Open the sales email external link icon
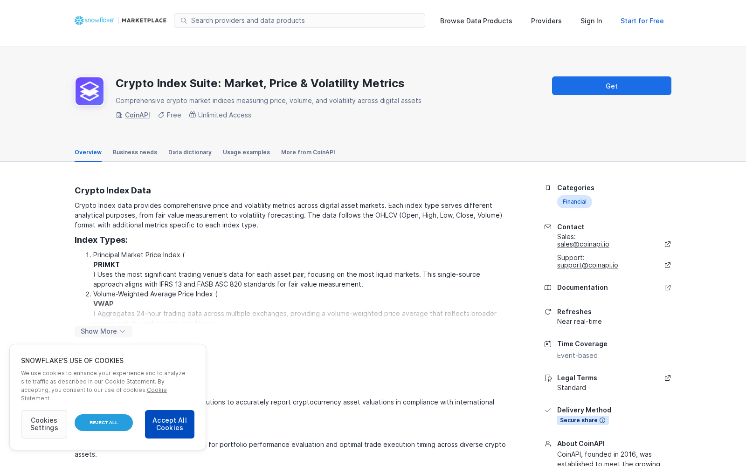The image size is (746, 466). coord(668,244)
